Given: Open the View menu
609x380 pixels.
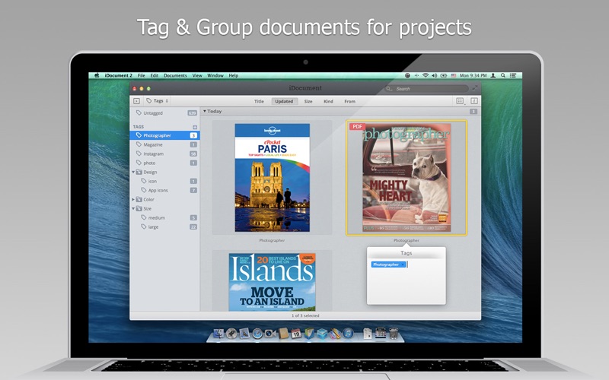Looking at the screenshot, I should point(197,76).
